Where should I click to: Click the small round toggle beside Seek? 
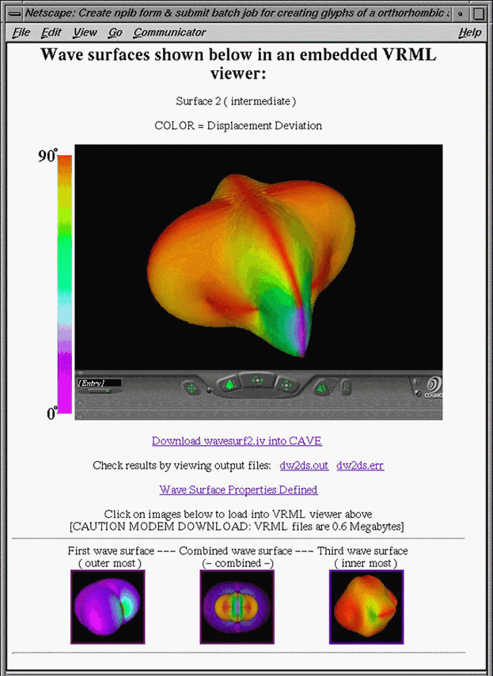209,390
